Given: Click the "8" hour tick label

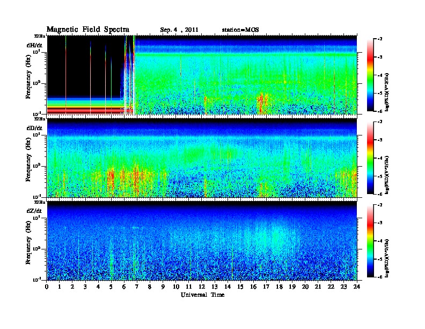Looking at the screenshot, I should [150, 287].
